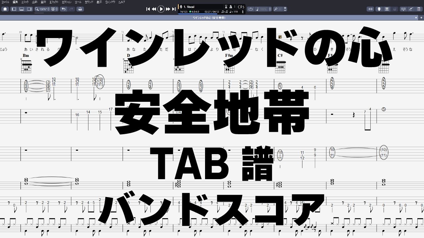This screenshot has height=238, width=424.
Task: Skip forward to the next bar
Action: click(168, 9)
